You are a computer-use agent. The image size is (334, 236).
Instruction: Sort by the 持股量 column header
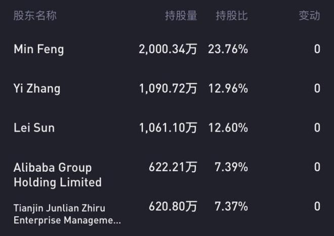181,16
